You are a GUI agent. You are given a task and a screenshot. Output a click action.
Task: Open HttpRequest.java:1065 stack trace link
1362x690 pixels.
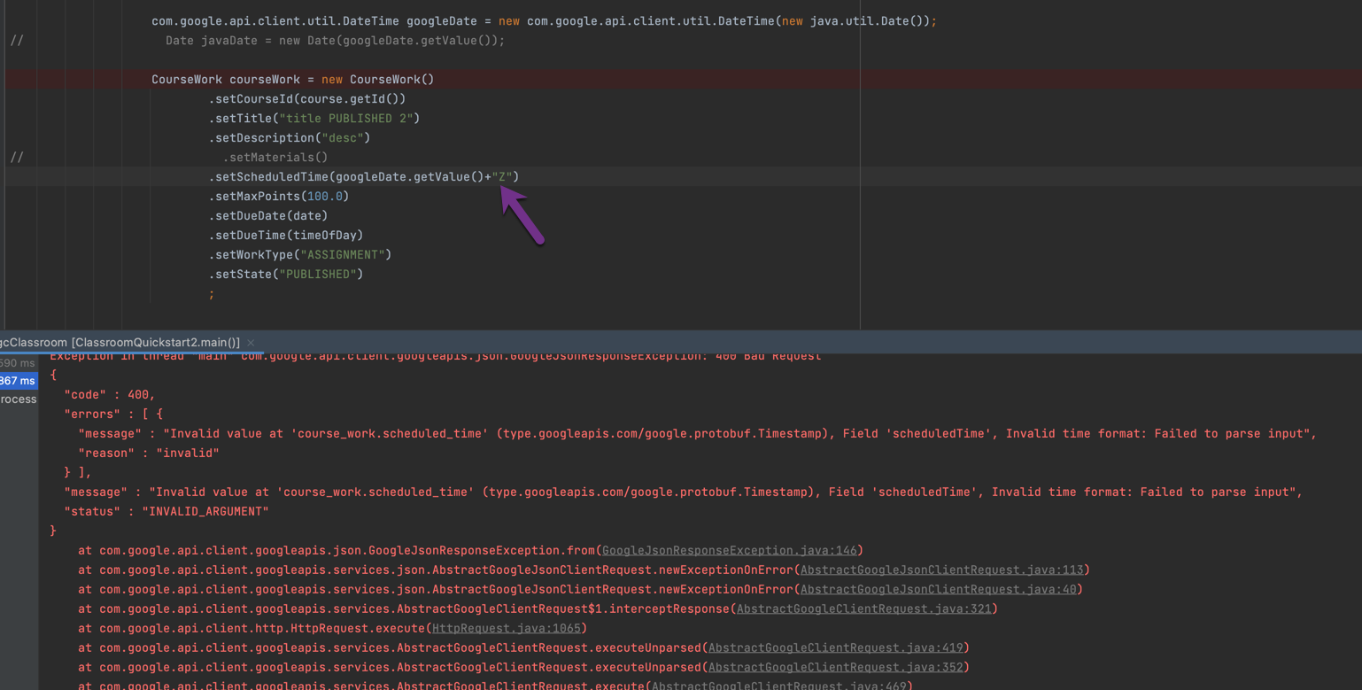(507, 628)
